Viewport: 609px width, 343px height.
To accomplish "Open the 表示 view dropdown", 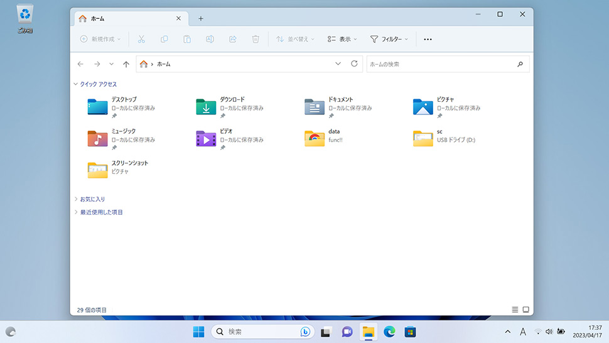I will tap(342, 39).
